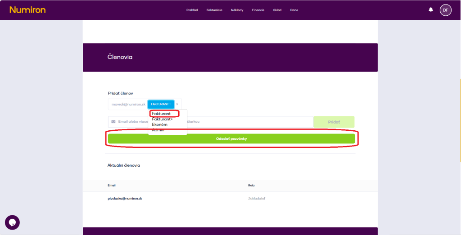Click the envelope icon in the email field
This screenshot has width=461, height=235.
113,122
